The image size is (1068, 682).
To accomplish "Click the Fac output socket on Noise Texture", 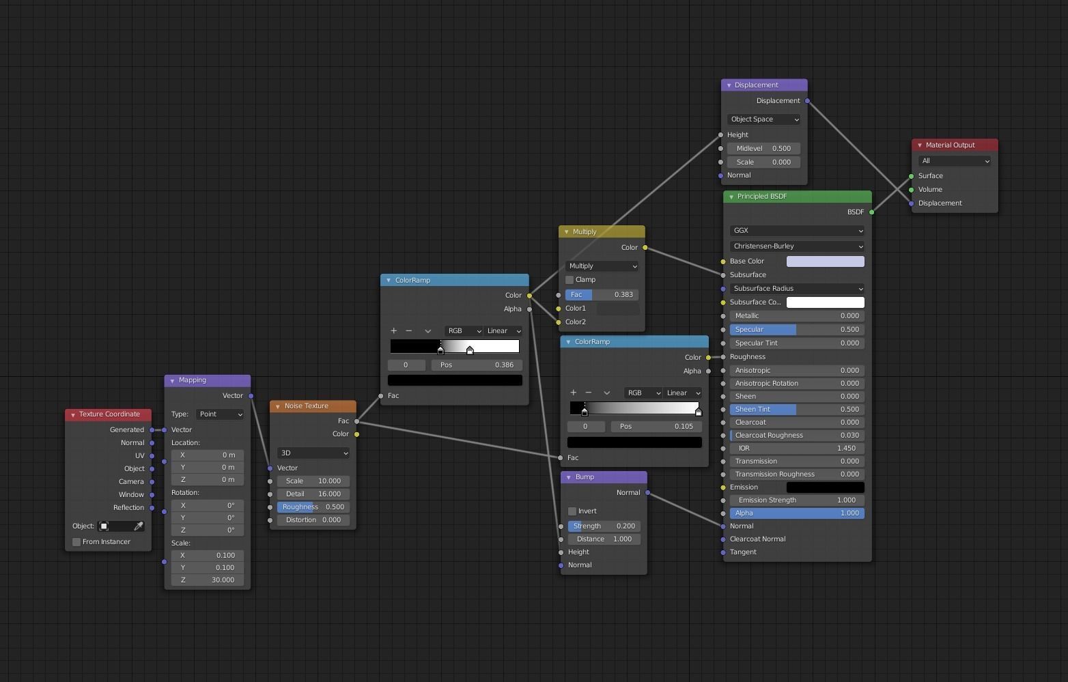I will (356, 421).
